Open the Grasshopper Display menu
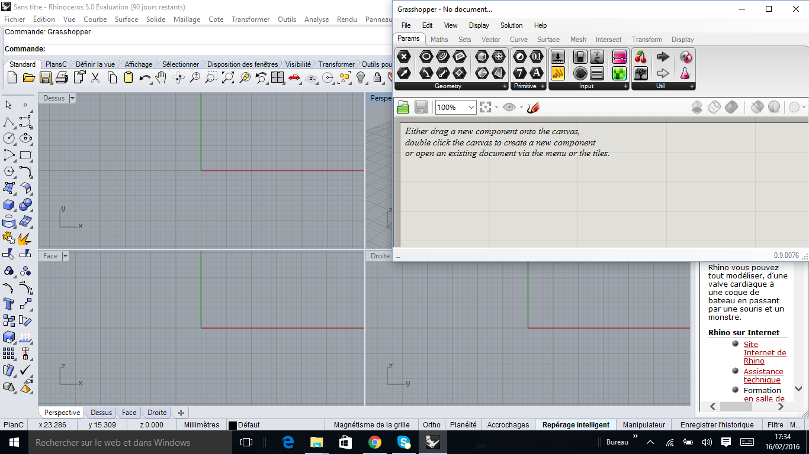The height and width of the screenshot is (454, 809). tap(479, 25)
